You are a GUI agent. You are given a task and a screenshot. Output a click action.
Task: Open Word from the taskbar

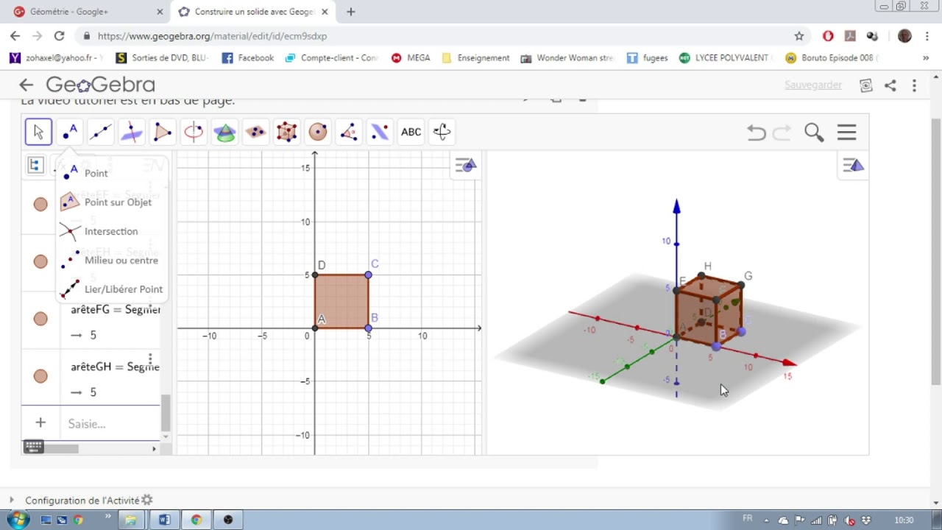click(x=164, y=520)
